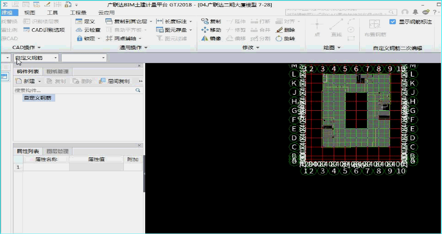The image size is (442, 234).
Task: Click the search magnifier in component list
Action: point(138,91)
